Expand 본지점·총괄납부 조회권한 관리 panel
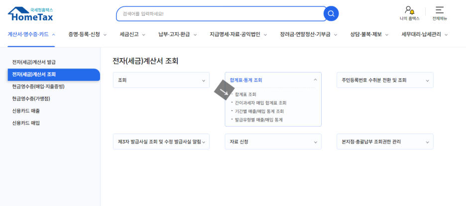This screenshot has height=206, width=466. 385,141
